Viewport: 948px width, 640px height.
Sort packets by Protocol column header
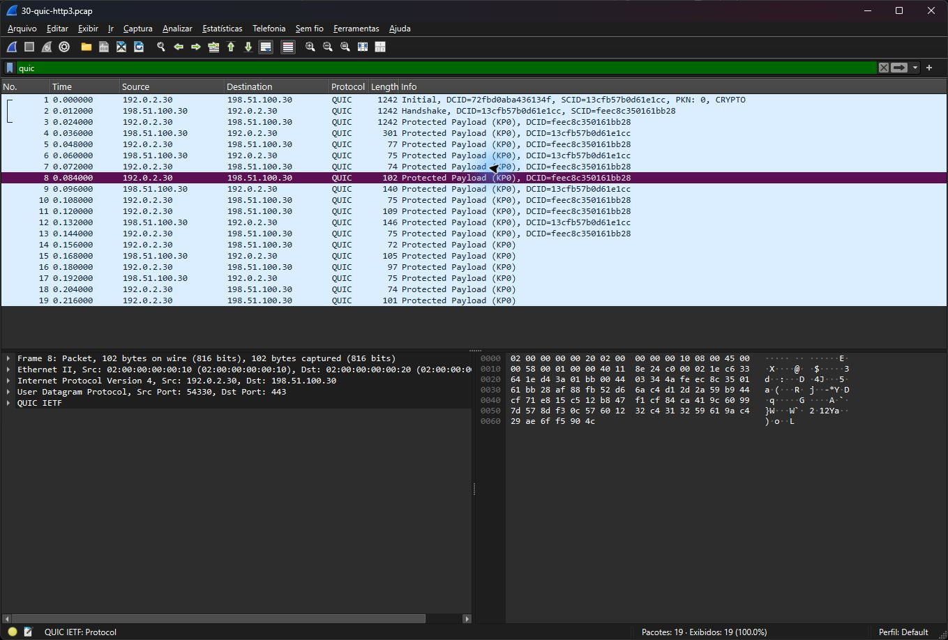(x=348, y=86)
